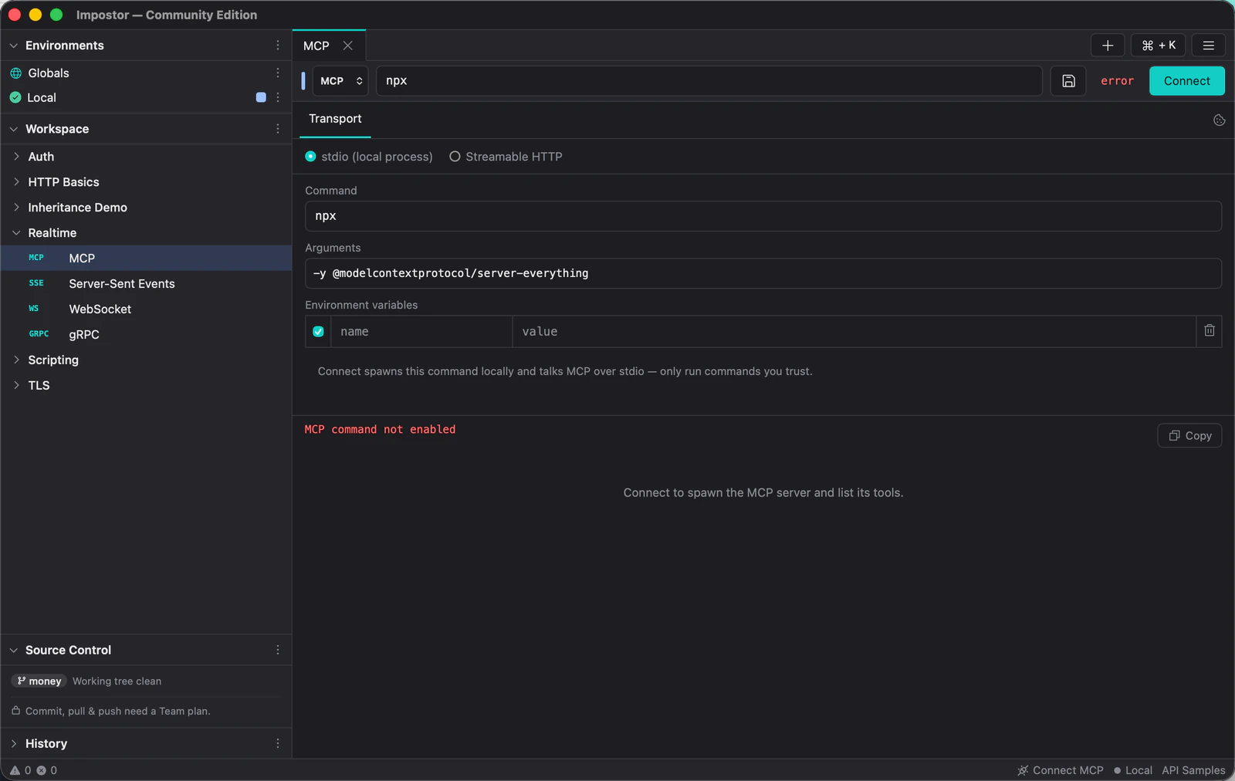Viewport: 1235px width, 781px height.
Task: Delete environment variable row with trash icon
Action: [x=1210, y=330]
